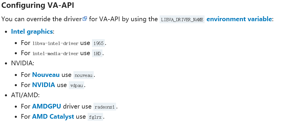The height and width of the screenshot is (121, 289).
Task: Click the plain NVIDIA: list item
Action: [23, 63]
